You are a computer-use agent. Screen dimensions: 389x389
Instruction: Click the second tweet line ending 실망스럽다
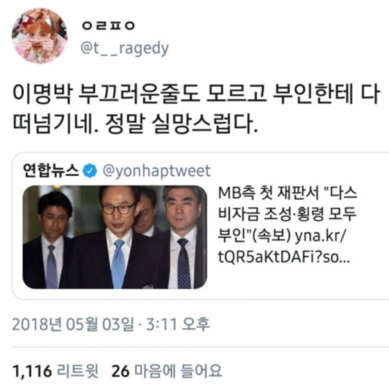[x=135, y=123]
